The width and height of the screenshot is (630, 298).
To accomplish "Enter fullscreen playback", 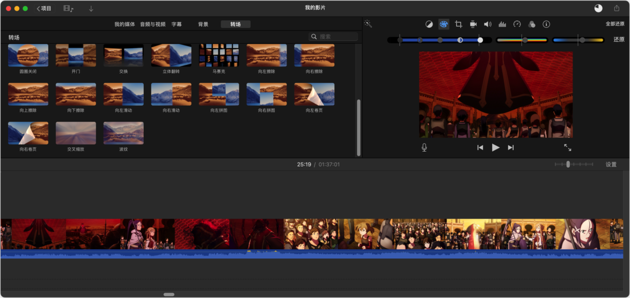I will pyautogui.click(x=568, y=147).
